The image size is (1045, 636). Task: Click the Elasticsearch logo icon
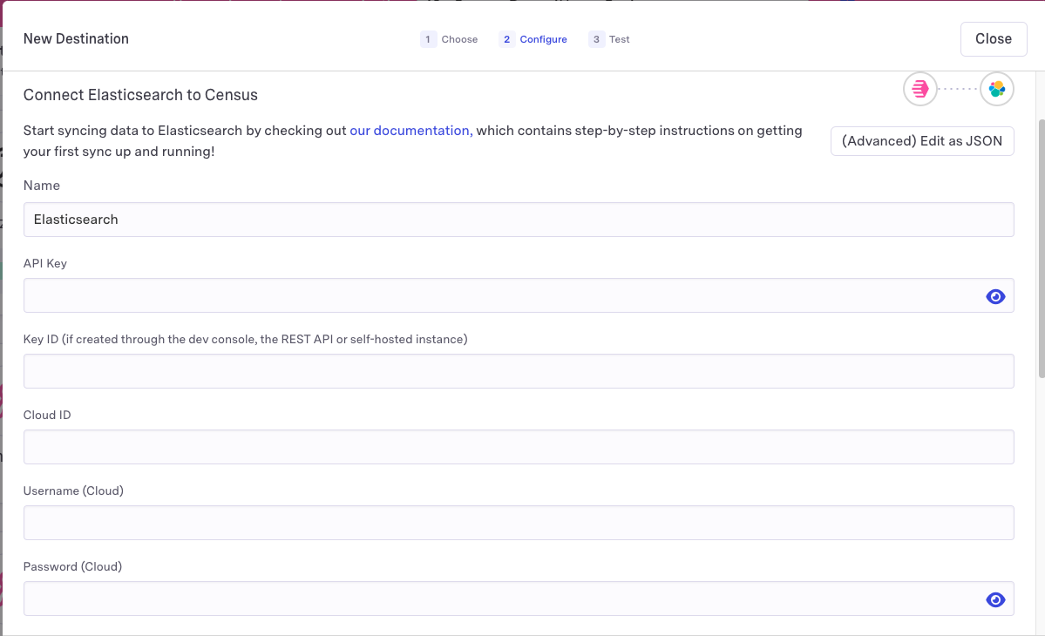pyautogui.click(x=997, y=89)
